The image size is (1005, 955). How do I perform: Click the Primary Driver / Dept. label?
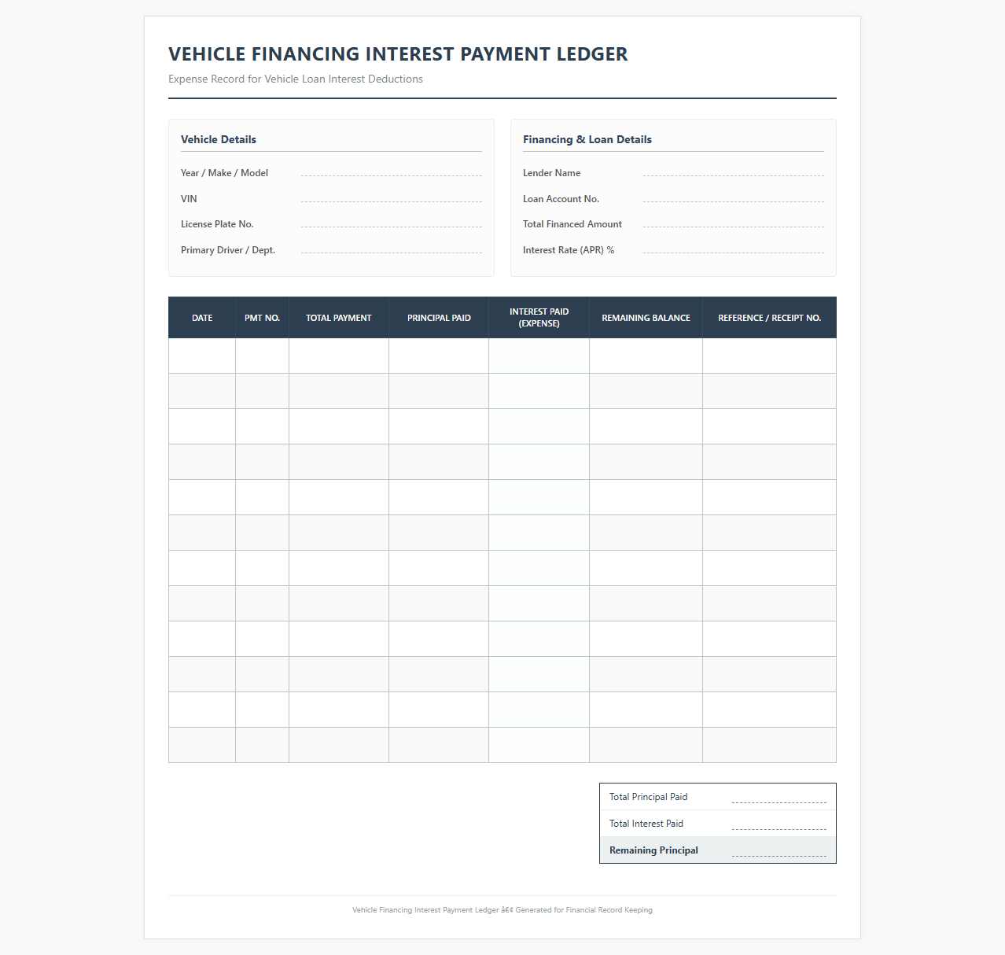(x=228, y=250)
